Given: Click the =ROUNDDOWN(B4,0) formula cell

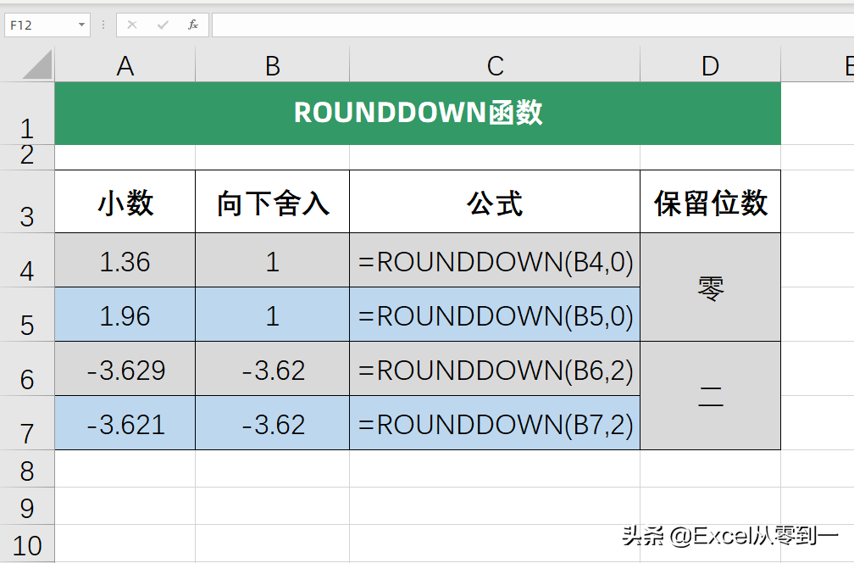Looking at the screenshot, I should pyautogui.click(x=495, y=260).
